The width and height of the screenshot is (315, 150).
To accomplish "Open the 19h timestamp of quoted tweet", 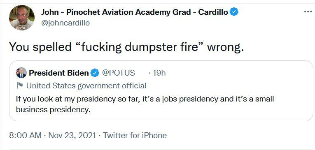I will [x=159, y=73].
